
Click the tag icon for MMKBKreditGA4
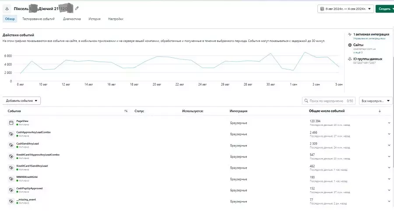(x=11, y=179)
